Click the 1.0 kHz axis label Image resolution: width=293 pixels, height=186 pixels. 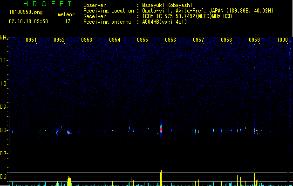4,84
